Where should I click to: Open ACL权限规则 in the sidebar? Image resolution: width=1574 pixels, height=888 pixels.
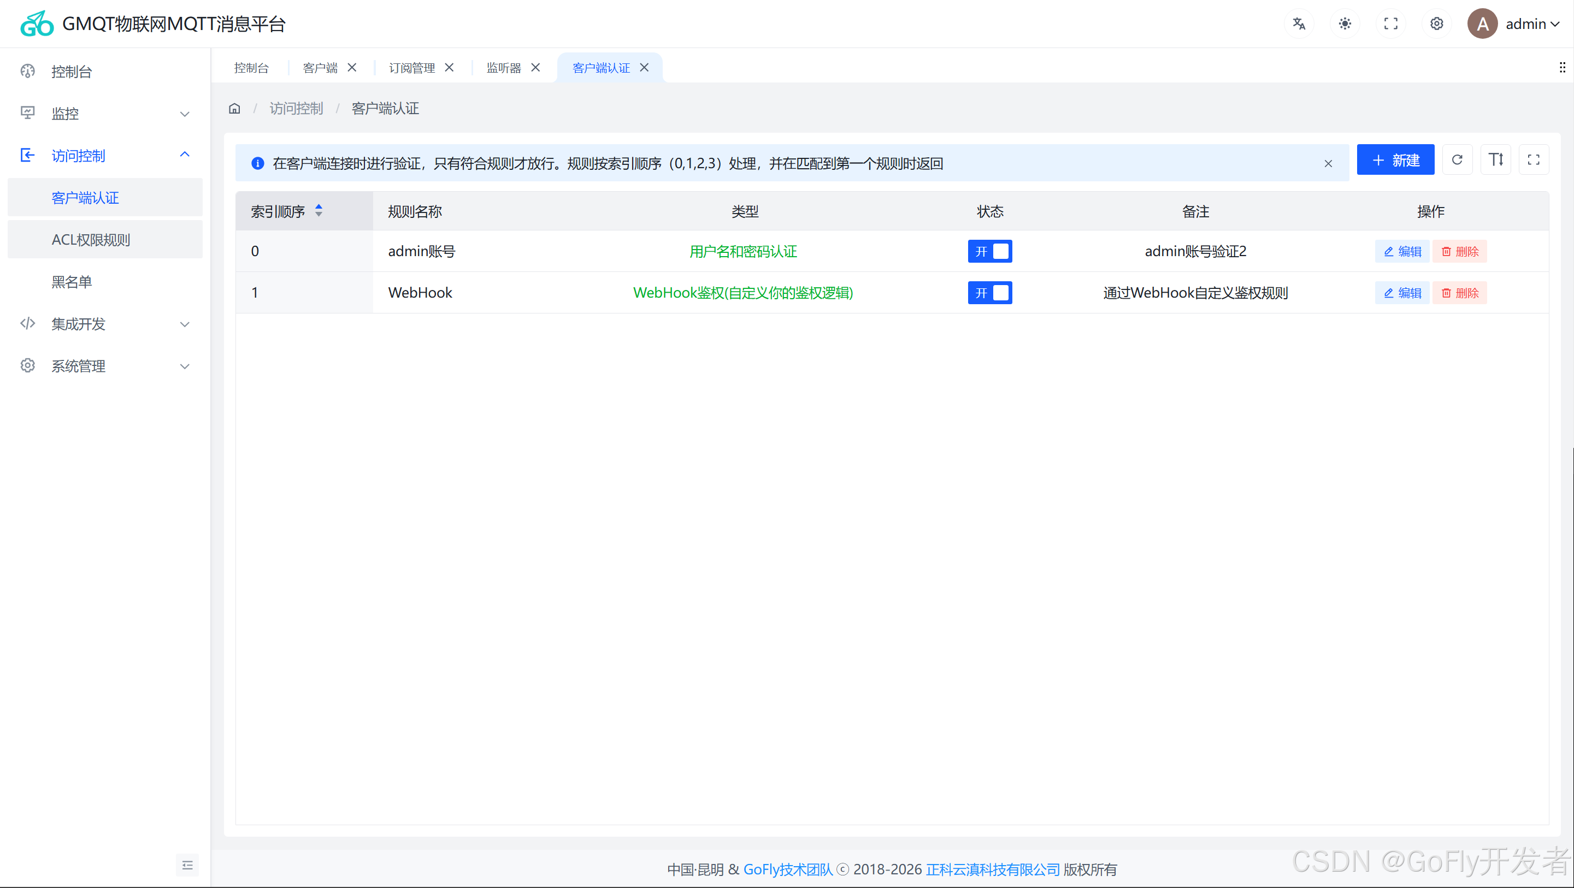(105, 239)
